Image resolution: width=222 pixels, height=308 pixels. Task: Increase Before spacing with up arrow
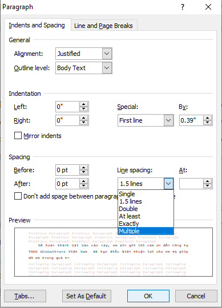[83, 168]
